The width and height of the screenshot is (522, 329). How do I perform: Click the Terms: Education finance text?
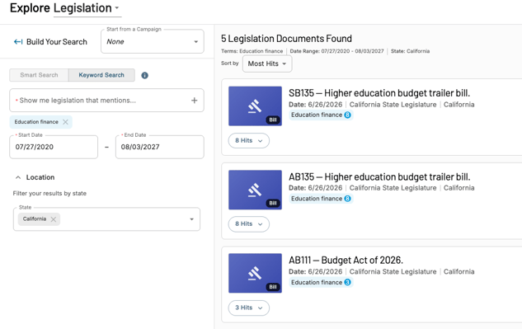(x=252, y=51)
